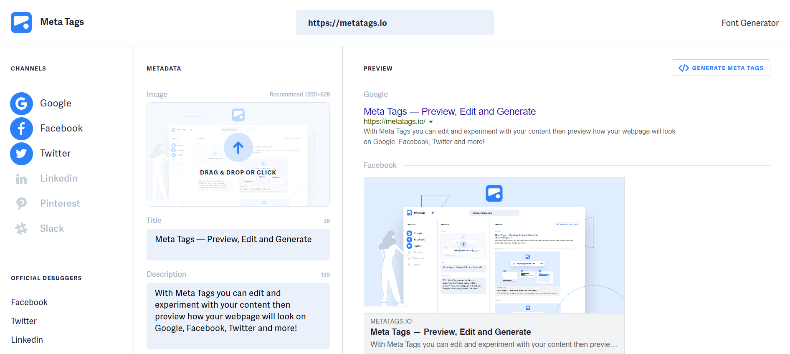Viewport: 790px width, 354px height.
Task: Click the CHANNELS heading
Action: (x=28, y=68)
